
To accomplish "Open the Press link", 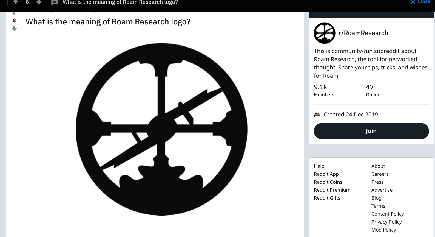I will click(377, 182).
